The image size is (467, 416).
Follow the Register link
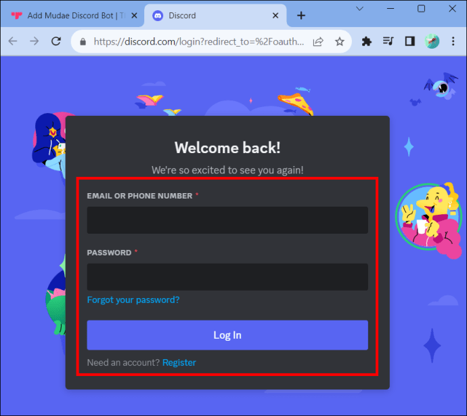(179, 362)
